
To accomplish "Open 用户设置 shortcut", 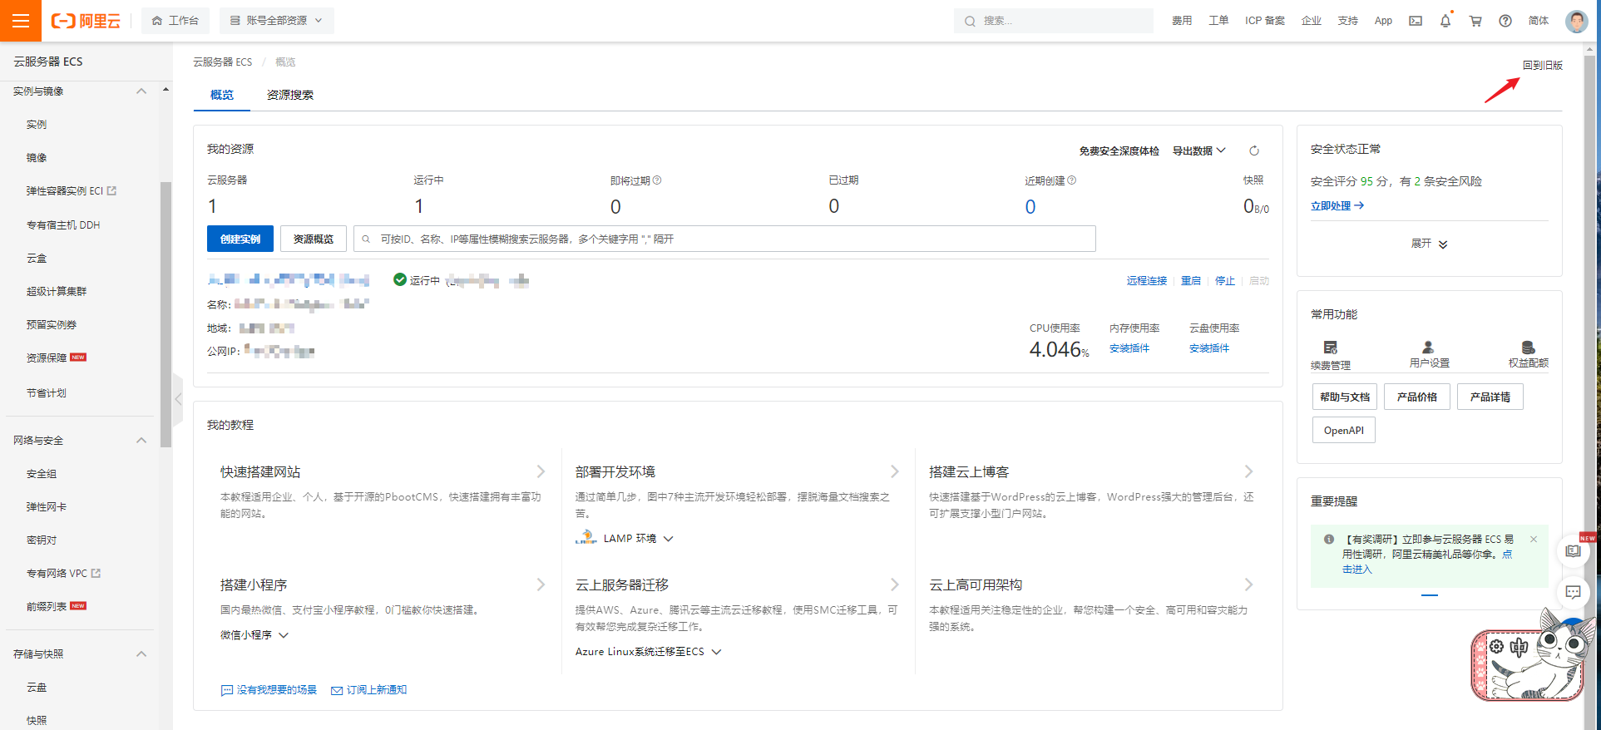I will coord(1429,355).
